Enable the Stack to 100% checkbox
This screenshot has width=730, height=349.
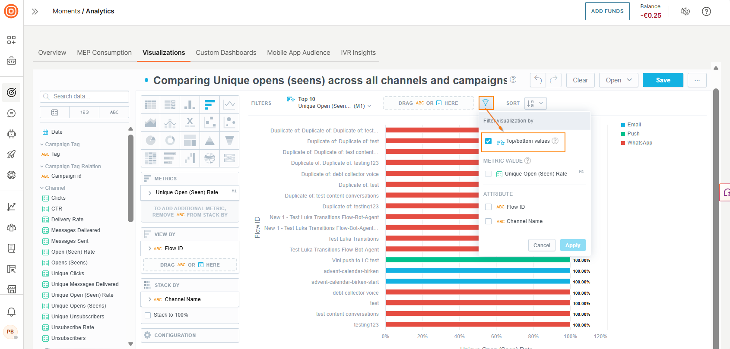148,315
